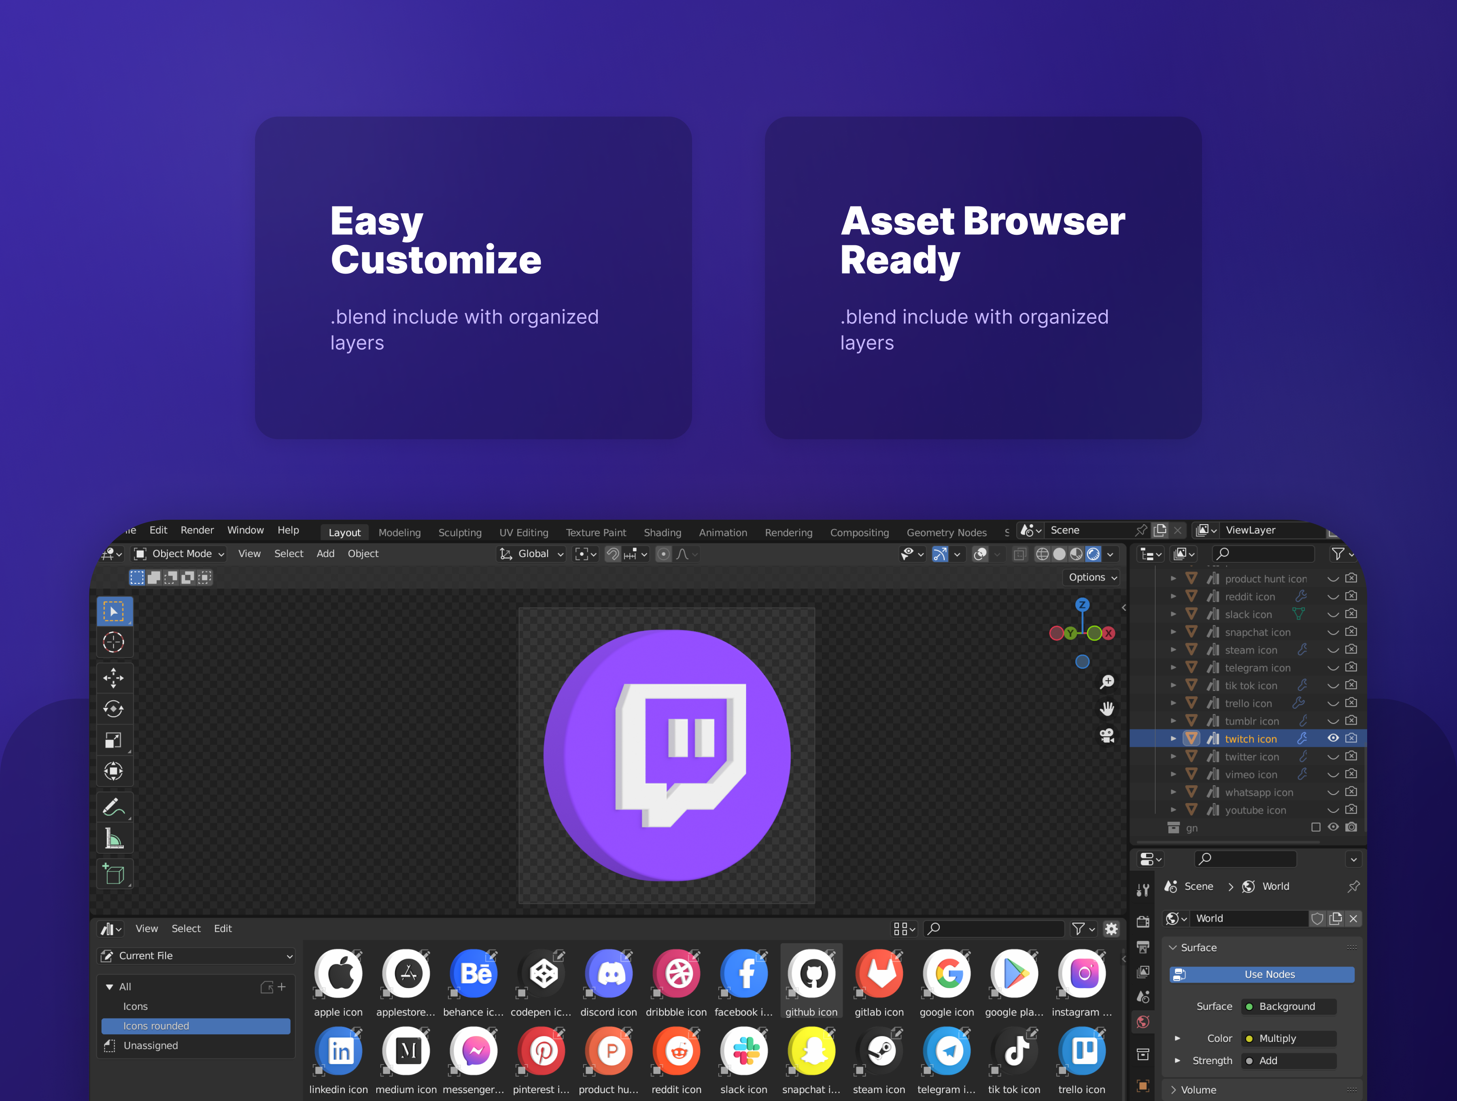Viewport: 1457px width, 1101px height.
Task: Click the Use Nodes button
Action: (x=1262, y=974)
